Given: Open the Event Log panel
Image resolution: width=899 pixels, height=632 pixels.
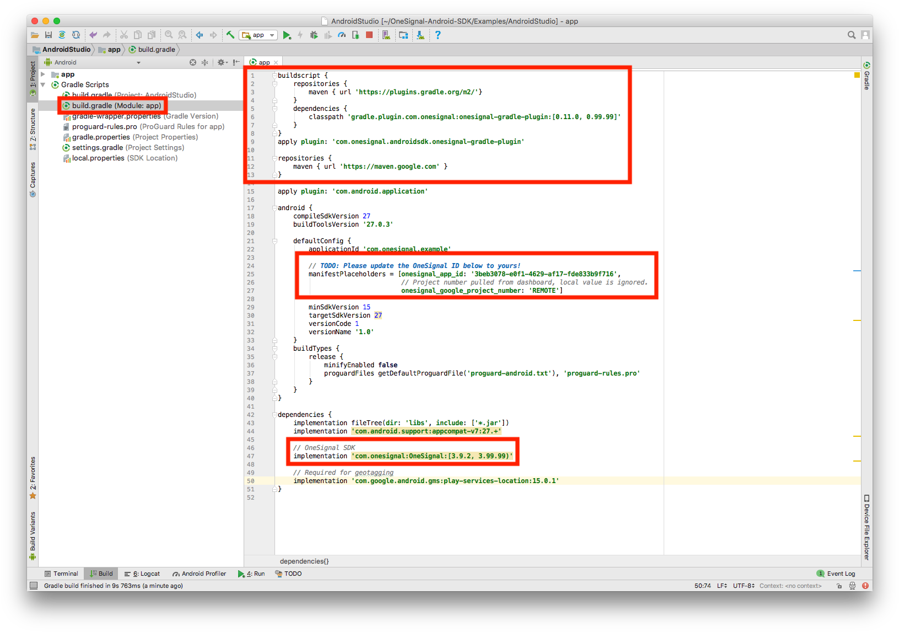Looking at the screenshot, I should pos(836,574).
